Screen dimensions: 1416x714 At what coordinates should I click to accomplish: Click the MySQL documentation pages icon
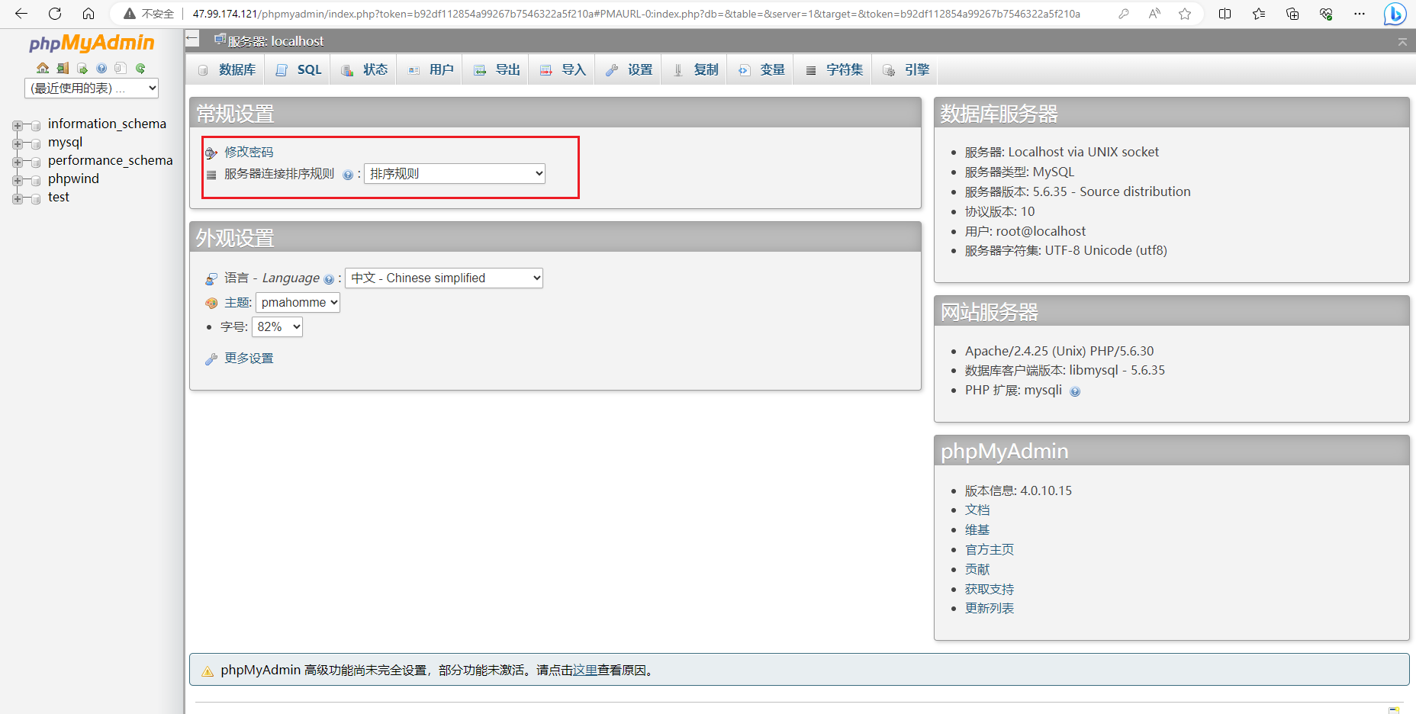click(121, 68)
